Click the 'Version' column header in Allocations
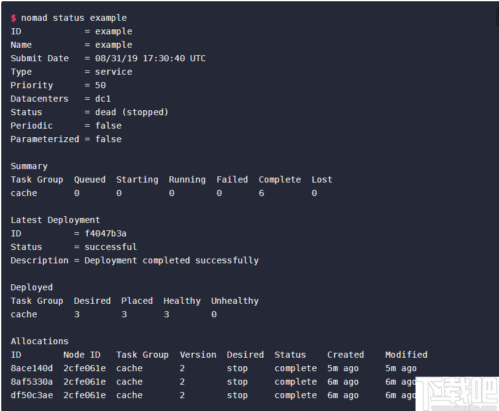499x411 pixels. pyautogui.click(x=198, y=355)
